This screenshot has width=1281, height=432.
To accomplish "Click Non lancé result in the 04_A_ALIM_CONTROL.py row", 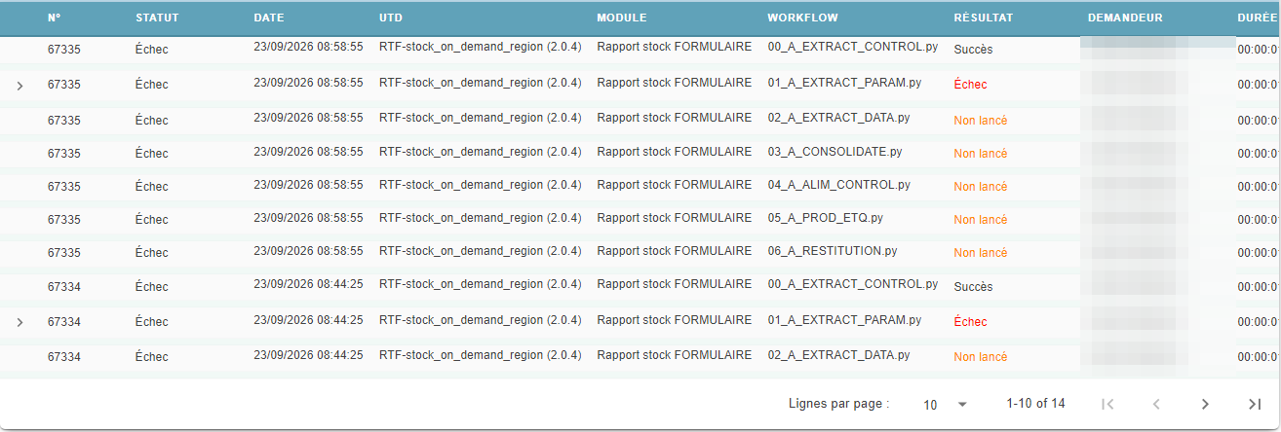I will coord(980,187).
